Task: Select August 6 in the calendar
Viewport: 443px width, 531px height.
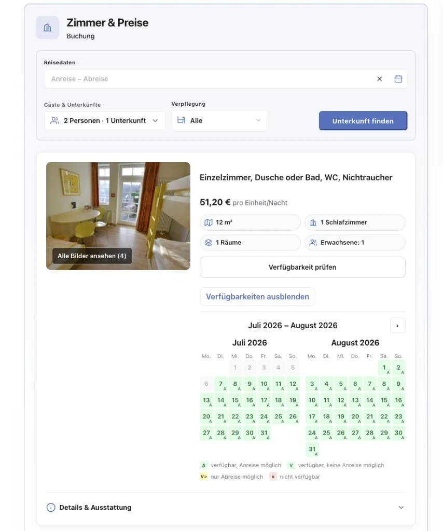Action: 355,384
